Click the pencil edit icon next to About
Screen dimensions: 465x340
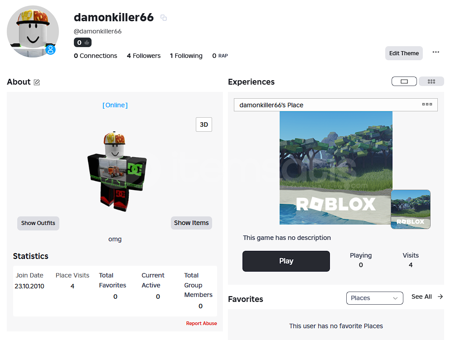click(x=37, y=82)
